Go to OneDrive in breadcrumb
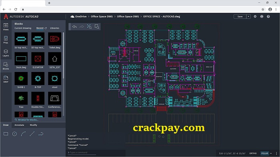This screenshot has height=157, width=280. pyautogui.click(x=81, y=16)
